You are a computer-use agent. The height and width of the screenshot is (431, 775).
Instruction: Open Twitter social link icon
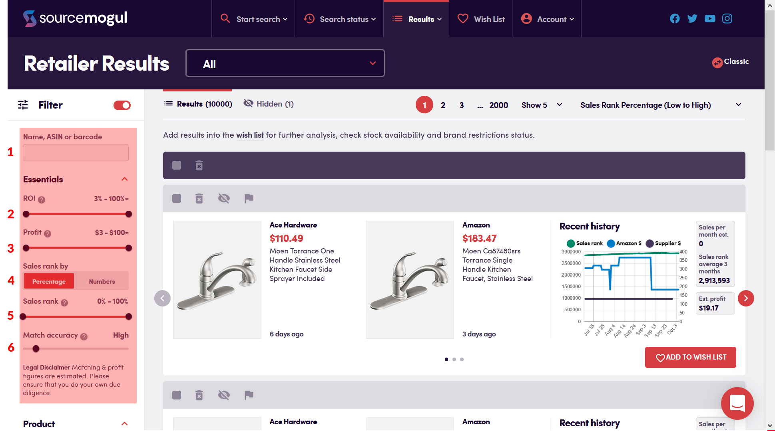[692, 19]
